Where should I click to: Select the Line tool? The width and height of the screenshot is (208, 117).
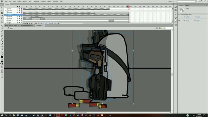(2, 26)
